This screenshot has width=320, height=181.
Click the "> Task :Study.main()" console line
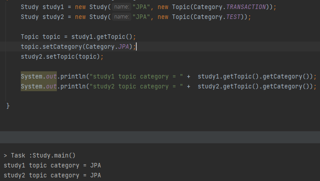(x=40, y=155)
